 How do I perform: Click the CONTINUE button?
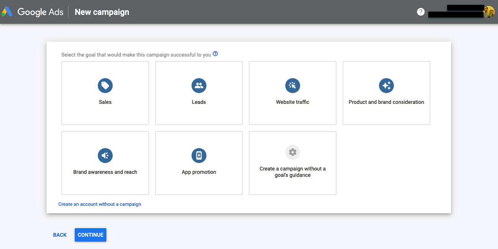coord(90,235)
